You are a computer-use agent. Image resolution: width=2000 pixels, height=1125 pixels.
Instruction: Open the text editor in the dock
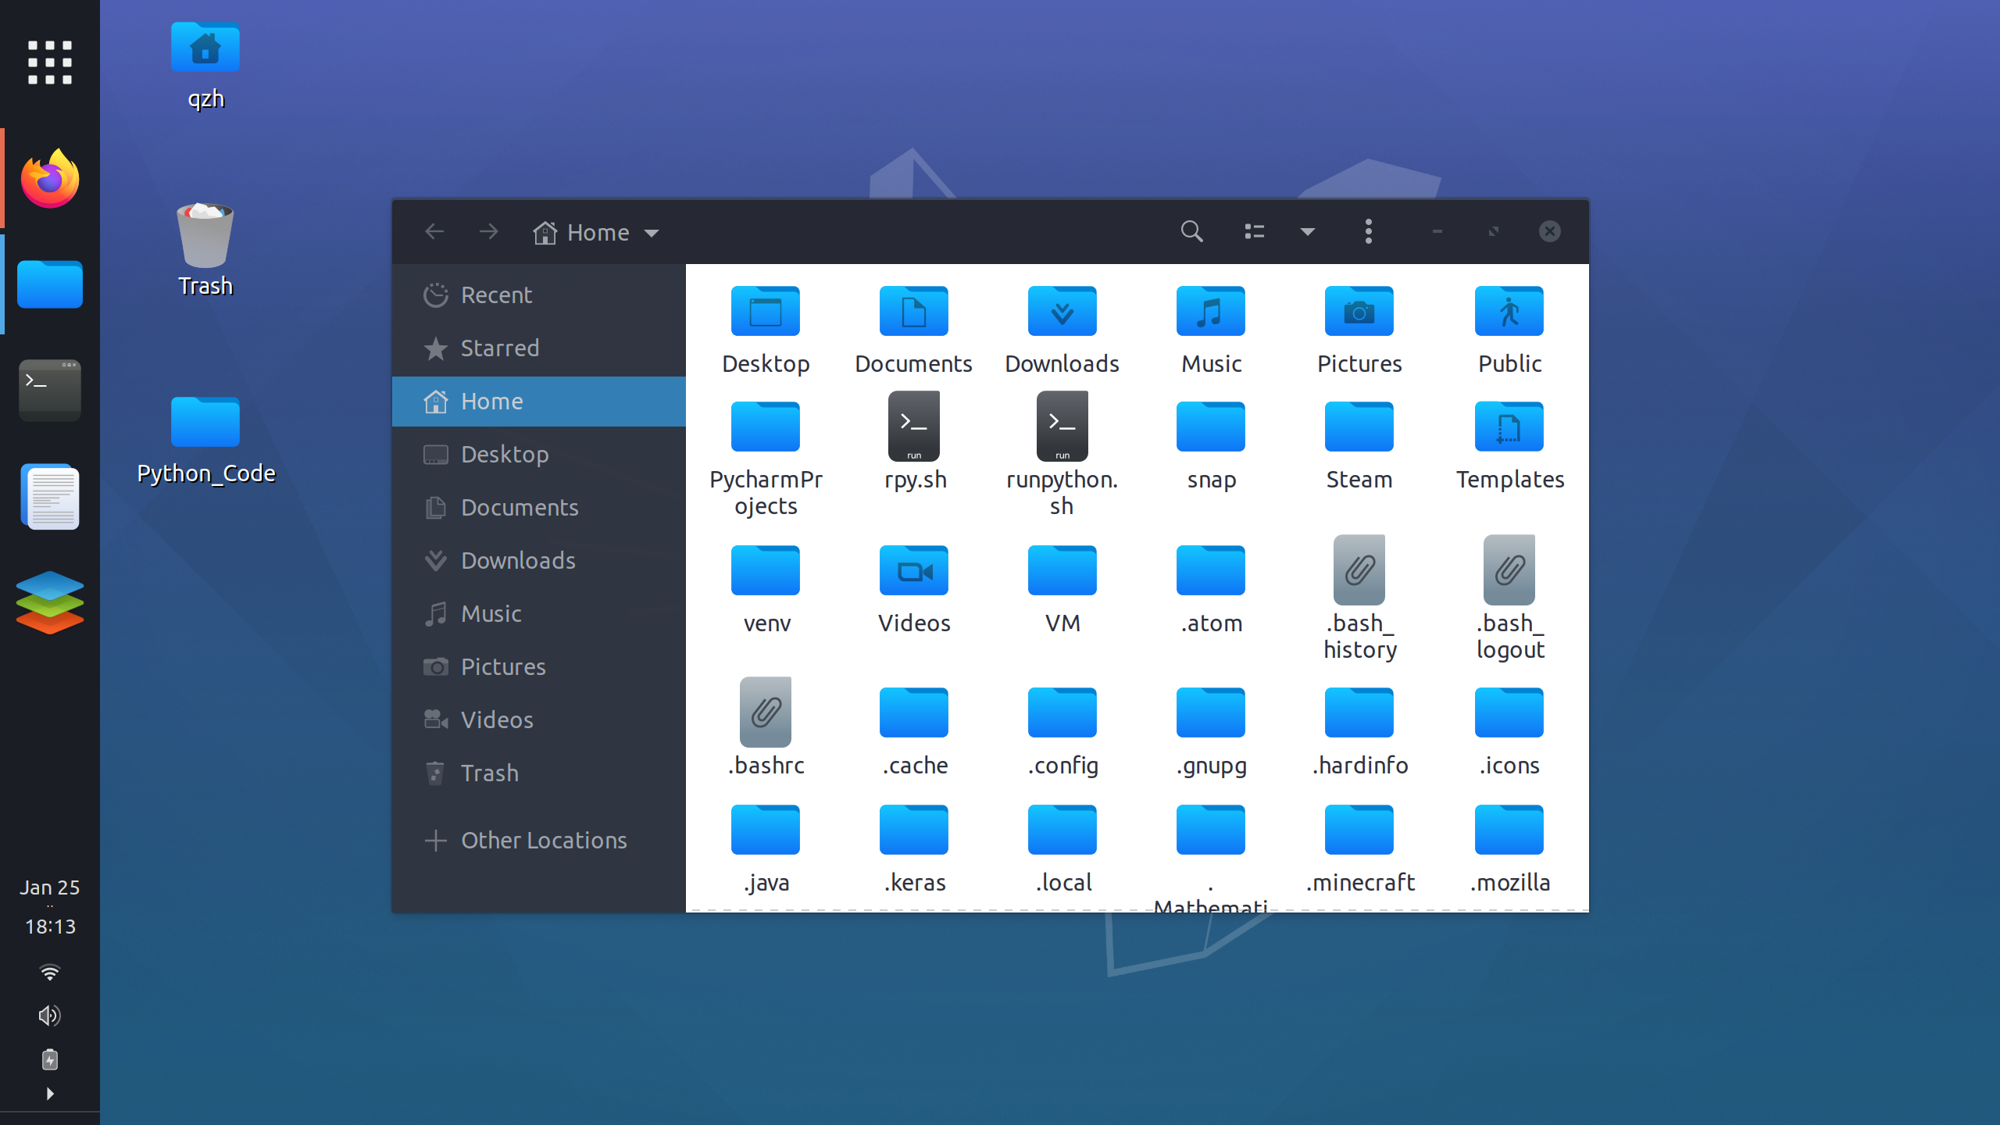50,497
